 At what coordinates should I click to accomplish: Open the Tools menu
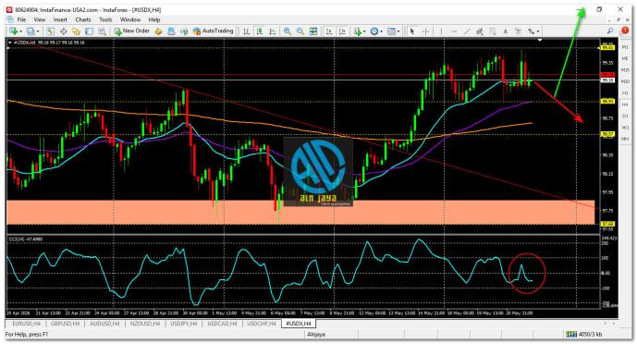(105, 19)
